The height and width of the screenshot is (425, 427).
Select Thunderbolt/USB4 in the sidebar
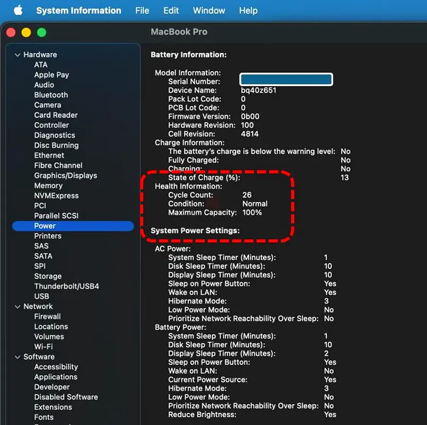tap(66, 286)
